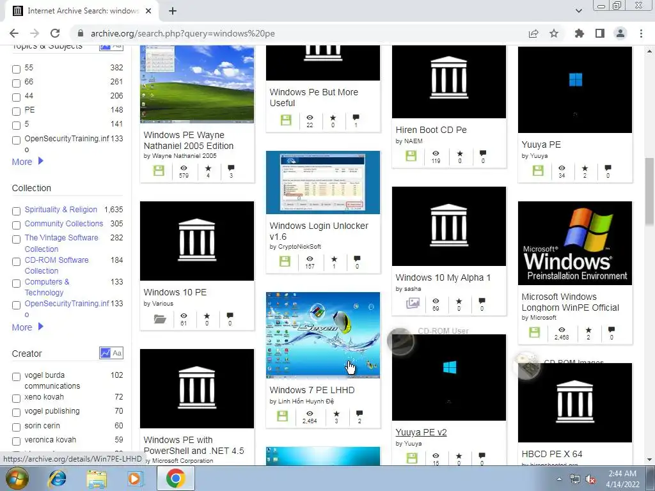
Task: Open a new browser tab
Action: pyautogui.click(x=173, y=11)
